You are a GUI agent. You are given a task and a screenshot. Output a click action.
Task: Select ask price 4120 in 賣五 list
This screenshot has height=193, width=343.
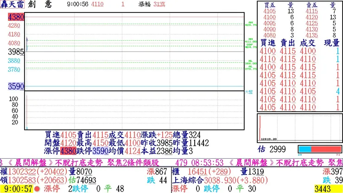pyautogui.click(x=312, y=17)
